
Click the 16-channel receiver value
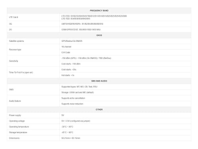point(66,46)
